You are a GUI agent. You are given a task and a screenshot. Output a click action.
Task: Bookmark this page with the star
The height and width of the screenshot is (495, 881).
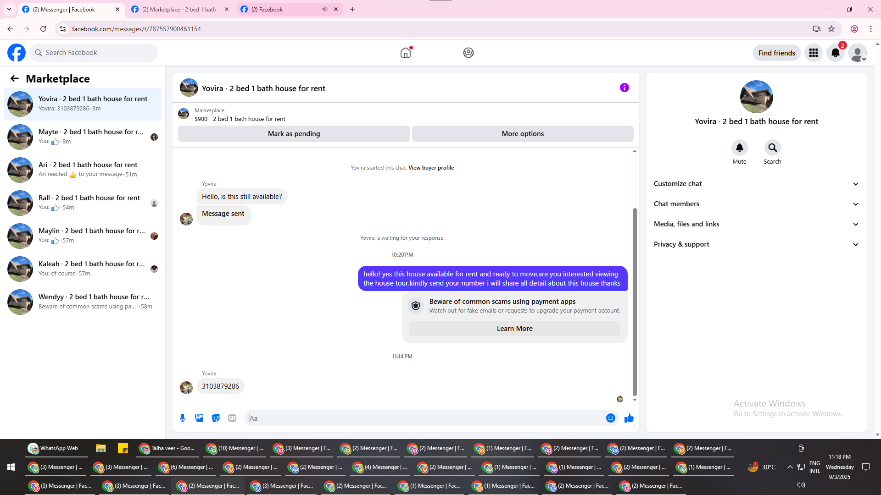(831, 29)
